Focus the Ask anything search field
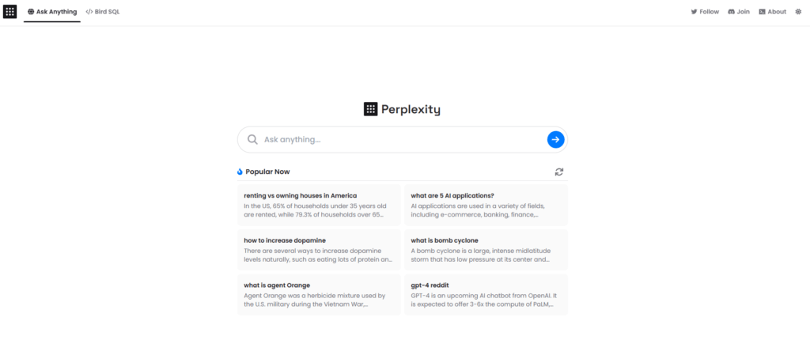This screenshot has width=810, height=355. (399, 140)
